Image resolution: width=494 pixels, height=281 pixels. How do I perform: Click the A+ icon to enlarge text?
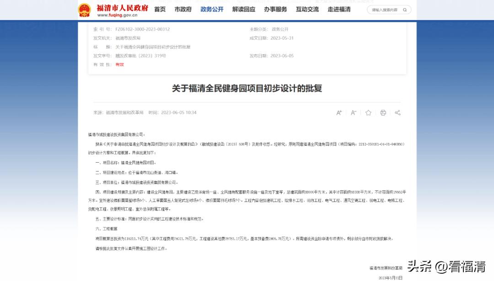[x=339, y=112]
